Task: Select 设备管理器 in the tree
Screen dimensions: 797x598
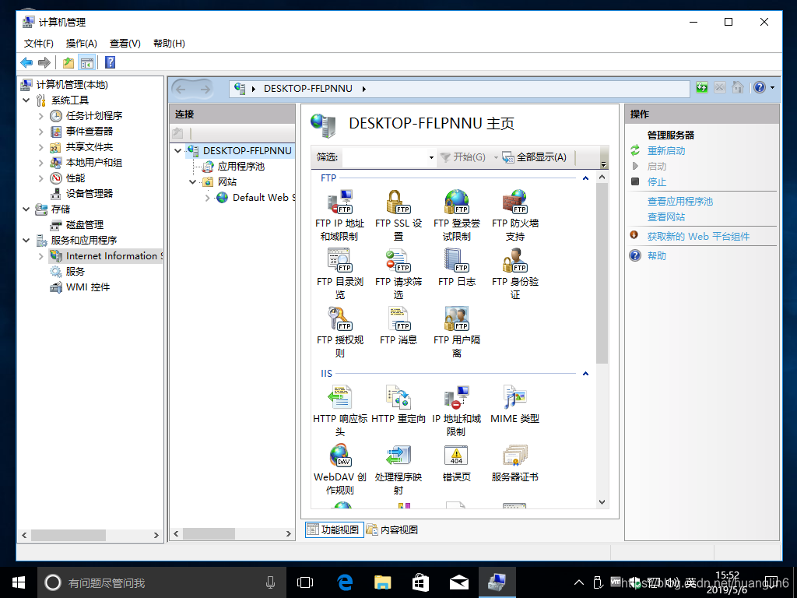Action: [x=89, y=193]
